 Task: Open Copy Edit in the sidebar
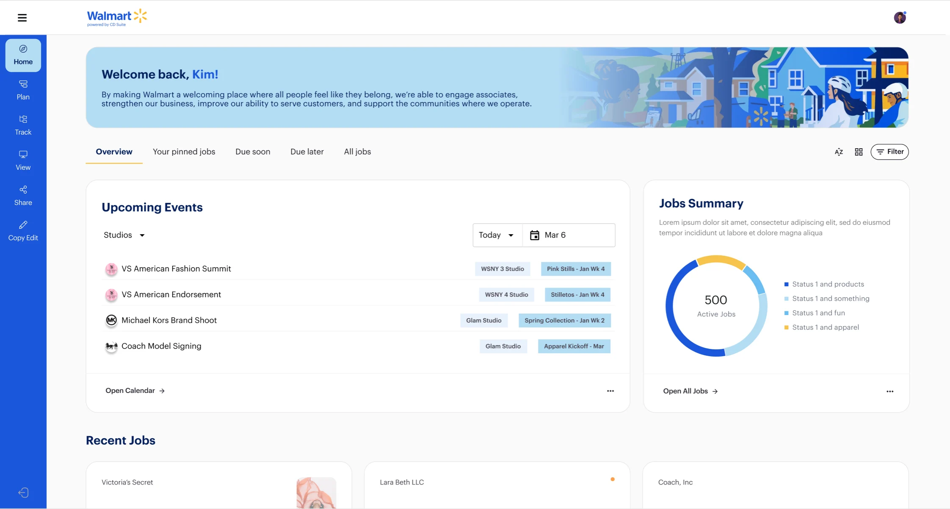[23, 231]
